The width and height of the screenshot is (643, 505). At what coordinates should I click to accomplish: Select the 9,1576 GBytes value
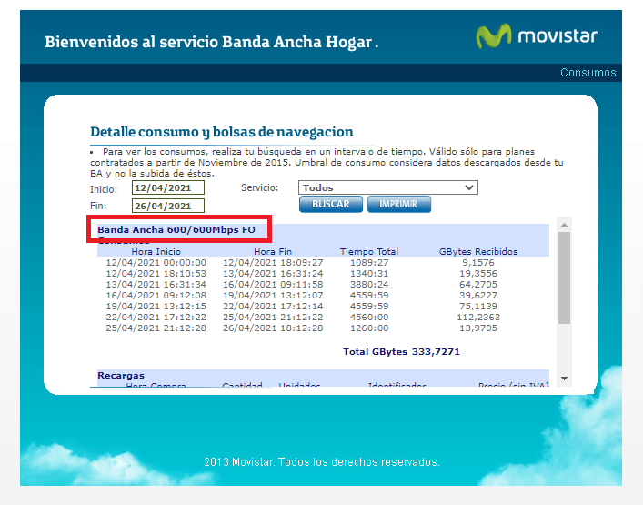click(x=478, y=263)
